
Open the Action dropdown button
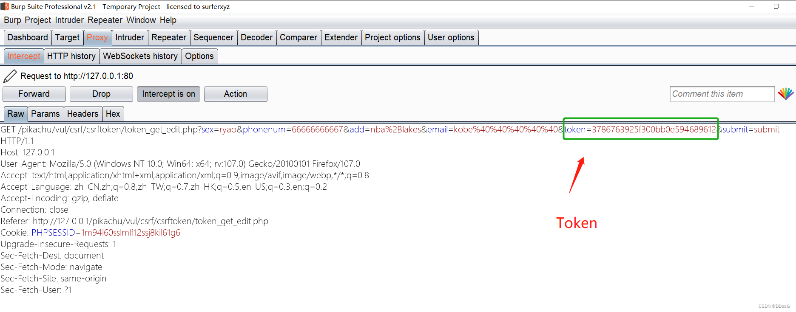coord(236,94)
